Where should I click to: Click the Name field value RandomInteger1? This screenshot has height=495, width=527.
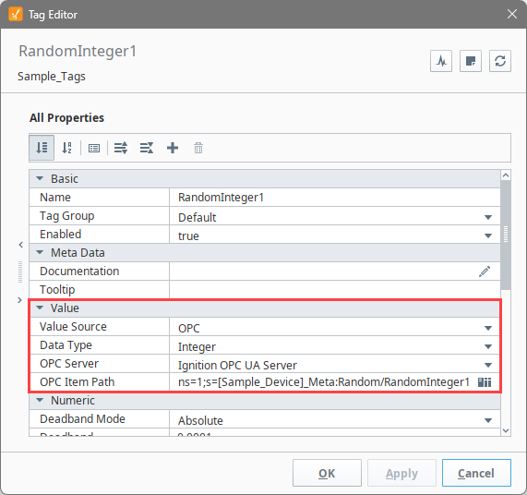335,198
